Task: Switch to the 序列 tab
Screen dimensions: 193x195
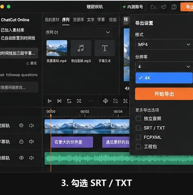Action: (66, 20)
